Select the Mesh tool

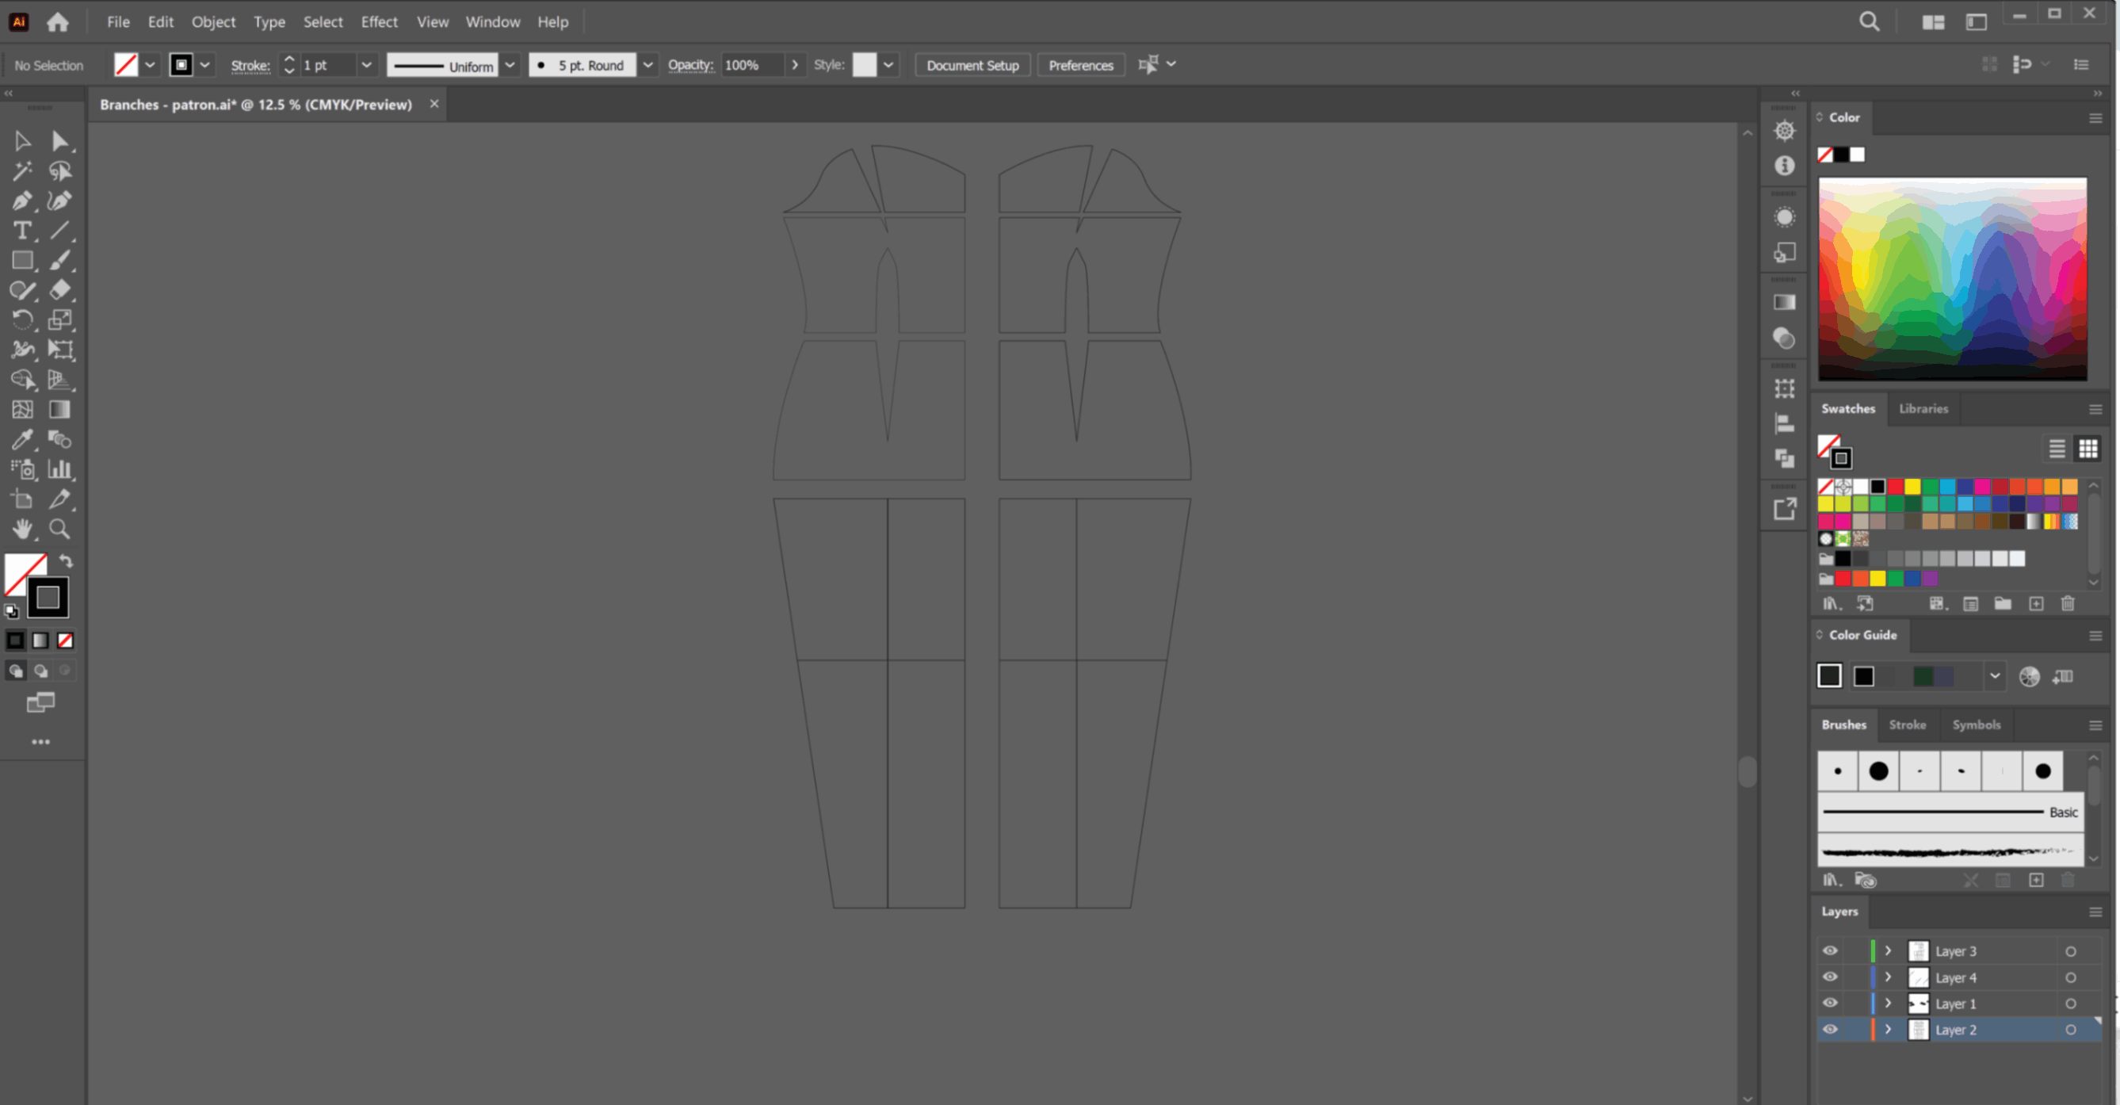pos(22,409)
